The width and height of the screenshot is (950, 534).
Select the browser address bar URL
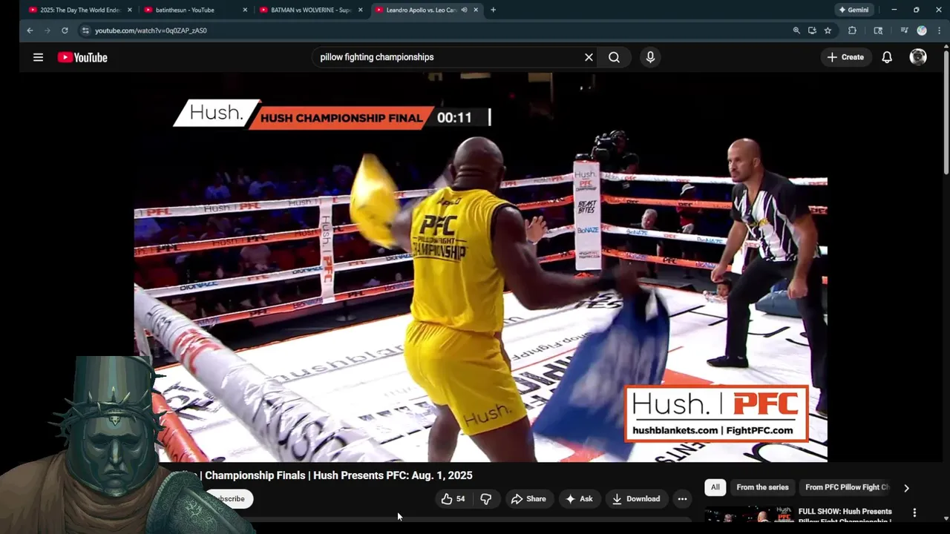151,30
